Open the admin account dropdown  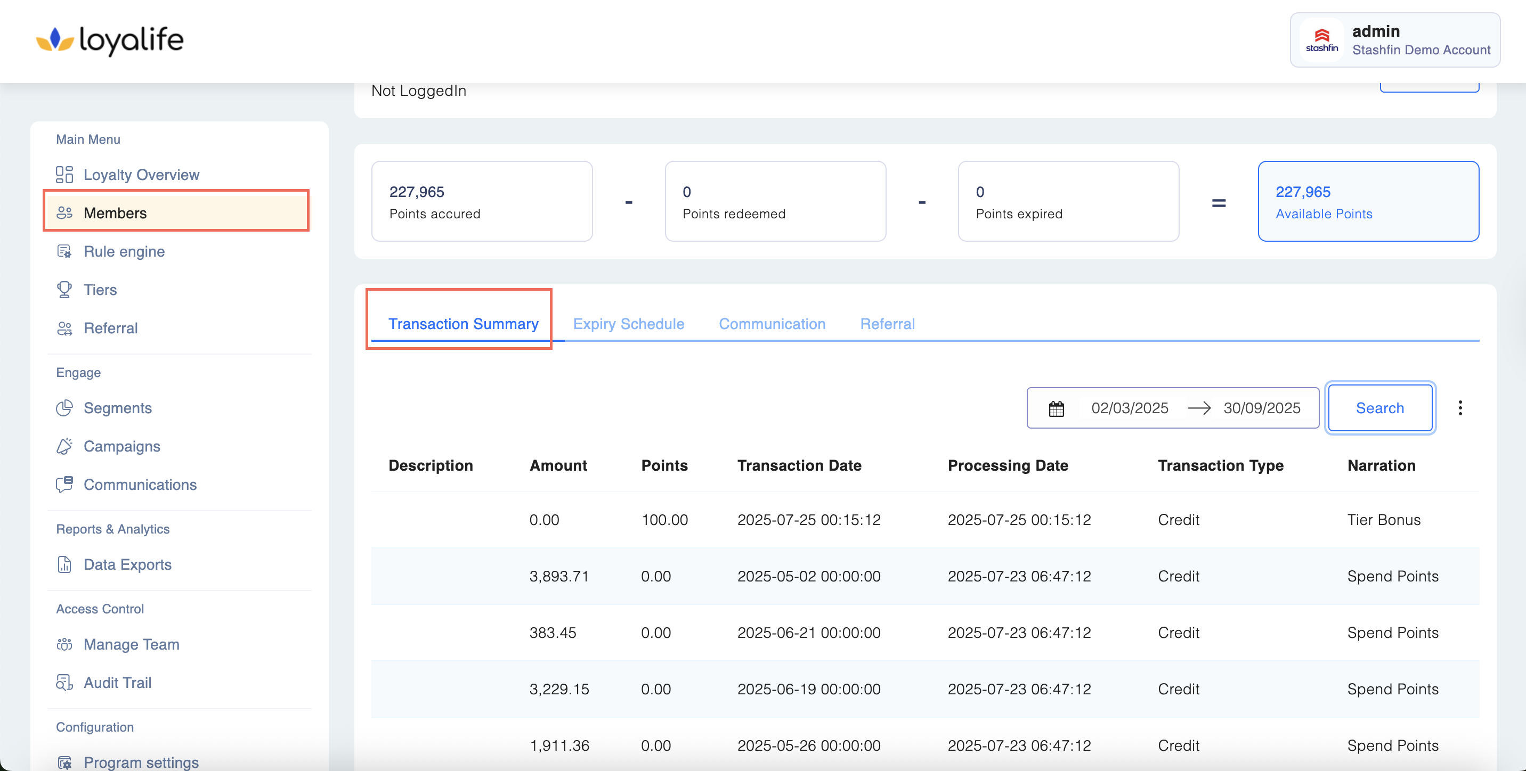[x=1394, y=40]
